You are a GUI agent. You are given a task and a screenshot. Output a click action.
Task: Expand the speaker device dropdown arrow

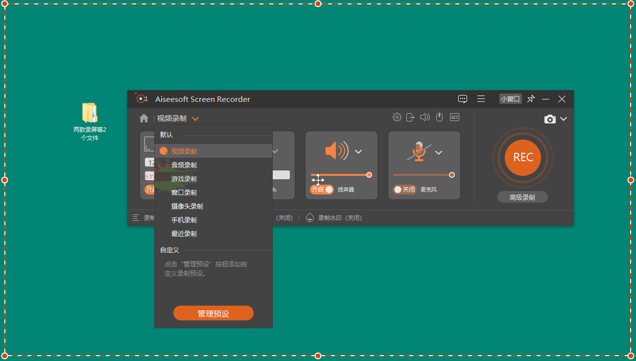[x=358, y=152]
